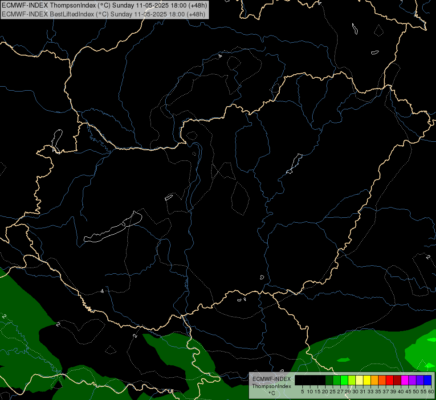Select the bright green 27-29 legend swatch
Screen dimensions: 436x400
344,380
